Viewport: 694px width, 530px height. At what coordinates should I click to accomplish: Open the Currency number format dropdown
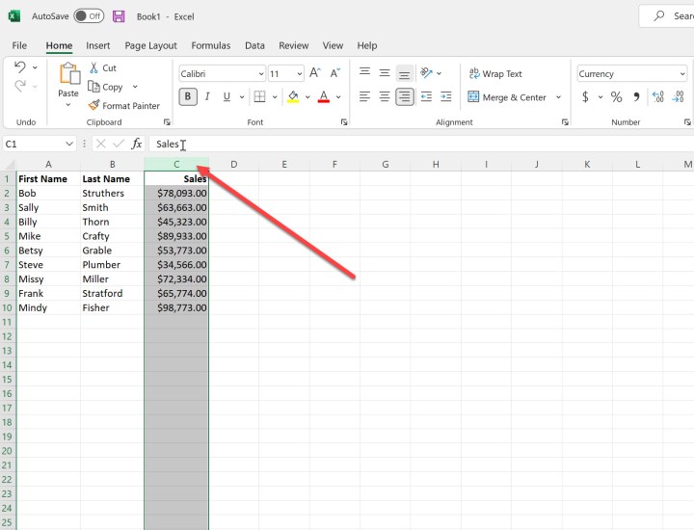[681, 74]
